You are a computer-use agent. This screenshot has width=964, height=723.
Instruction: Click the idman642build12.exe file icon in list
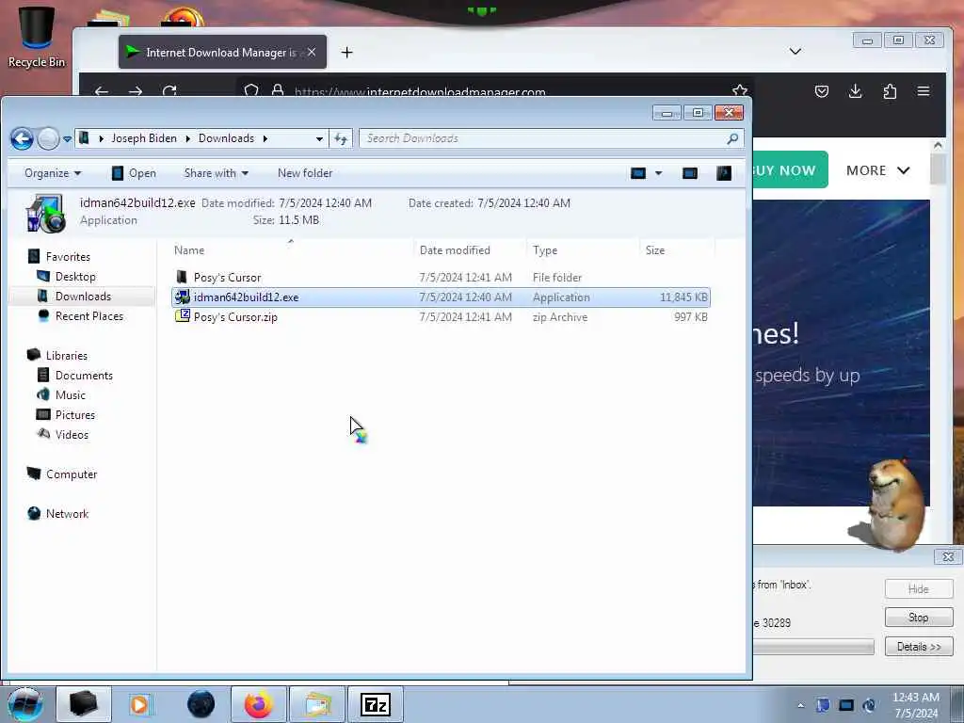point(182,297)
